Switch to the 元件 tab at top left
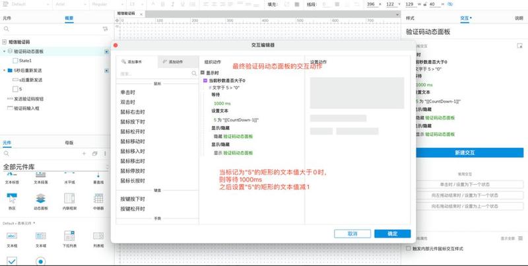The height and width of the screenshot is (266, 528). (x=7, y=18)
